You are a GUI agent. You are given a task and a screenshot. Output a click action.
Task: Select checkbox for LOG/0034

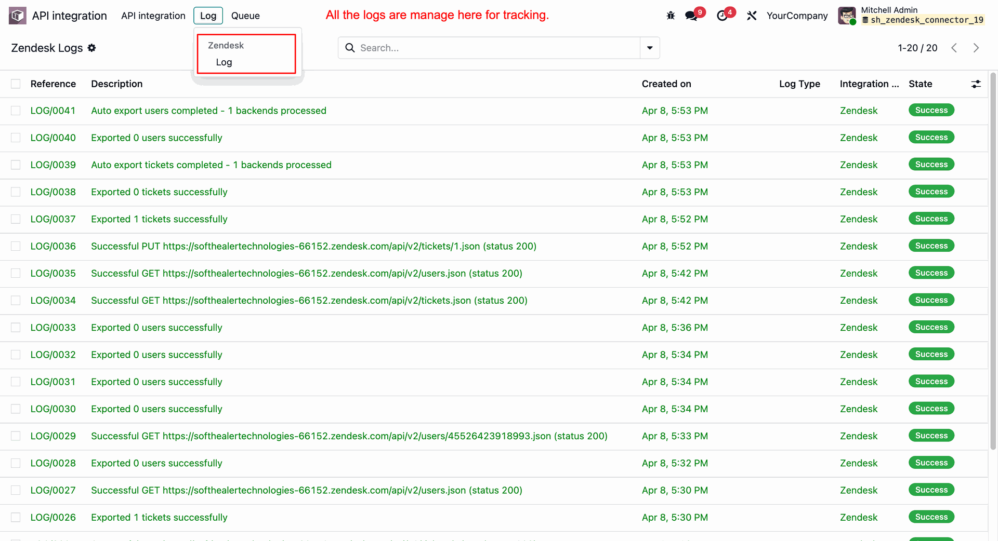coord(16,301)
